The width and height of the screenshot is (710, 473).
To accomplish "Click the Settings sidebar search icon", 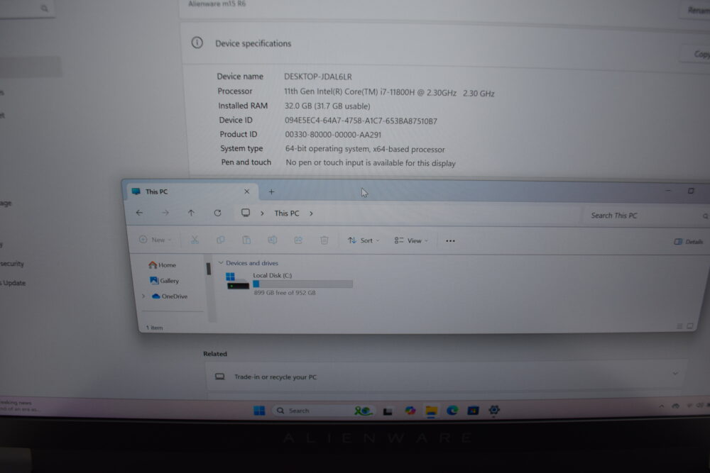I will point(44,8).
